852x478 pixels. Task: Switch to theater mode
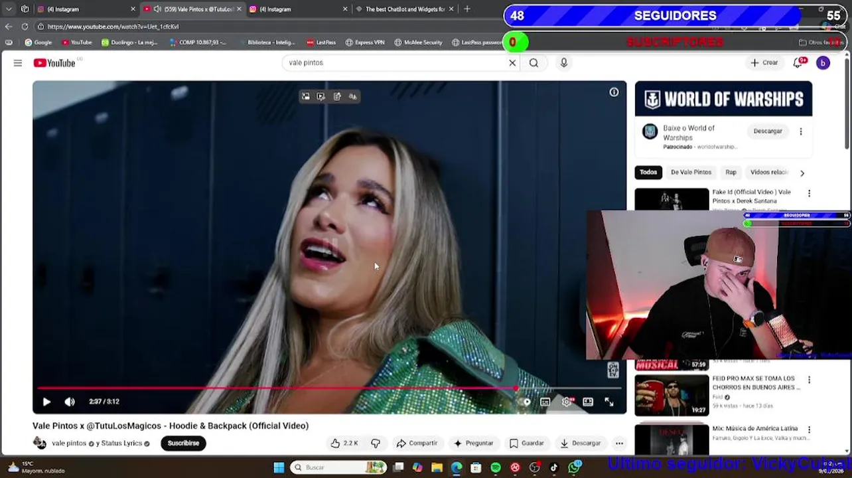pos(588,402)
